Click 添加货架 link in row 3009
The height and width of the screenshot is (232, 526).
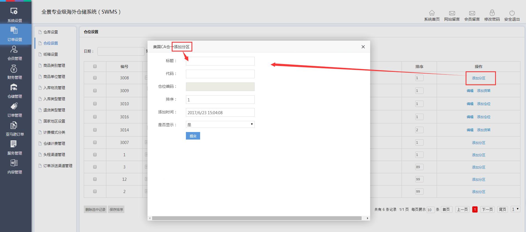[x=484, y=91]
